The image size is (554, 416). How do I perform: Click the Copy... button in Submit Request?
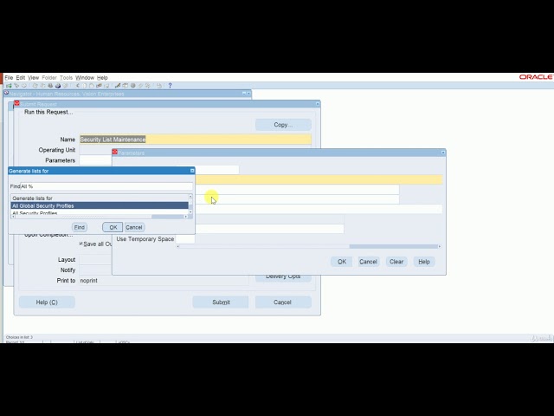click(x=283, y=125)
